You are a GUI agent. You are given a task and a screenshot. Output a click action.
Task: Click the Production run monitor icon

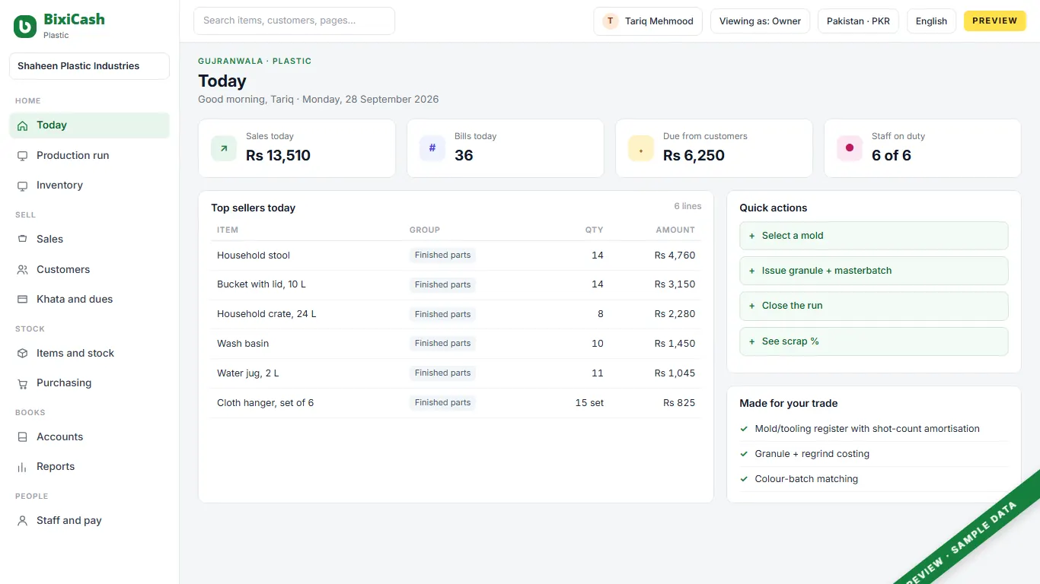click(22, 156)
